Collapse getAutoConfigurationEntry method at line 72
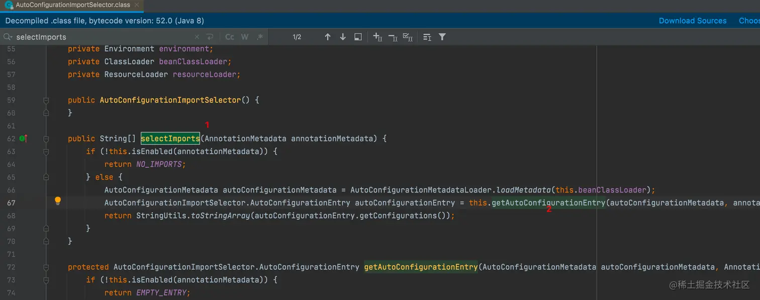The height and width of the screenshot is (300, 760). (x=46, y=267)
